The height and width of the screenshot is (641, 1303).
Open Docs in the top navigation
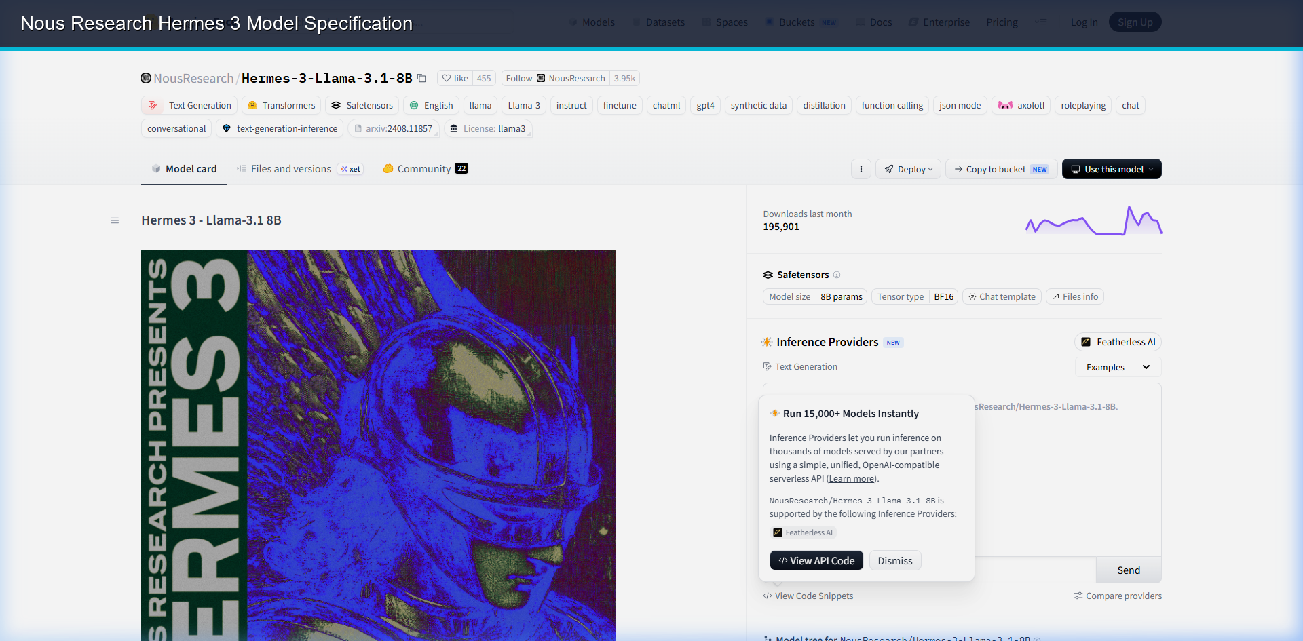pos(874,22)
